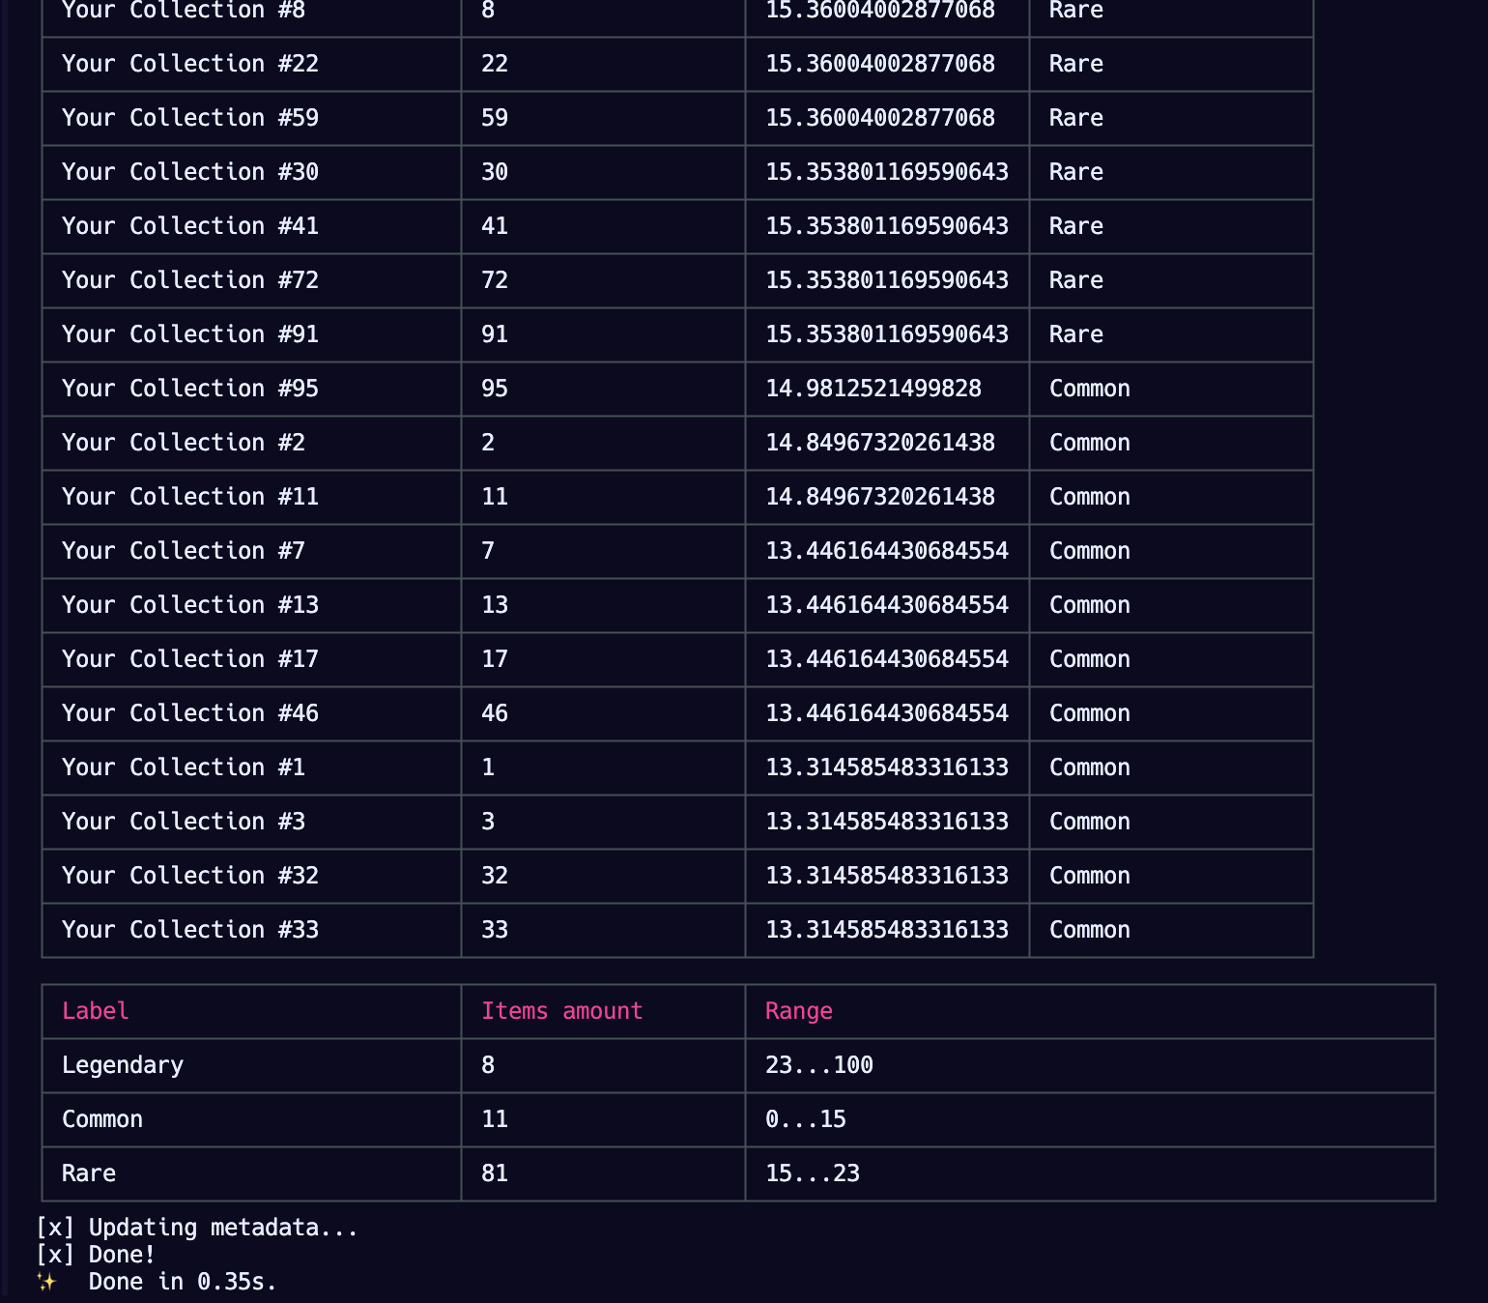The height and width of the screenshot is (1303, 1488).
Task: Click the sparkles emoji before Done
Action: click(46, 1282)
